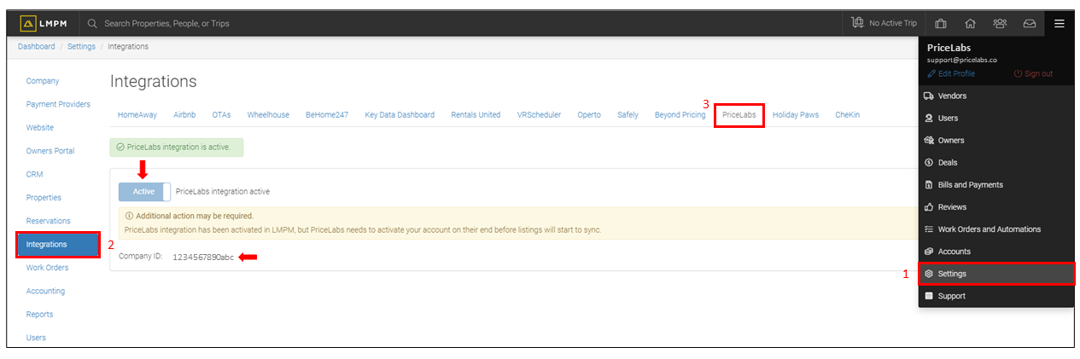Switch to the OTAs tab
The height and width of the screenshot is (359, 1080).
pyautogui.click(x=221, y=114)
